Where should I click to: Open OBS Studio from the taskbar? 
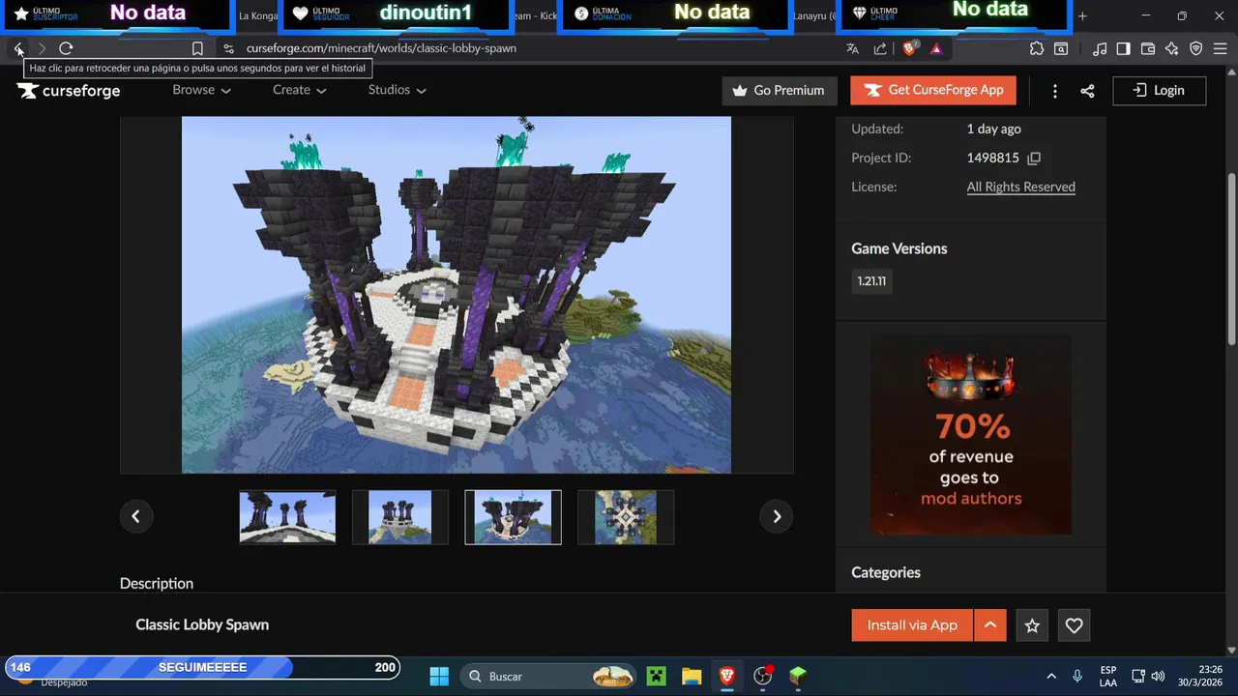tap(763, 676)
